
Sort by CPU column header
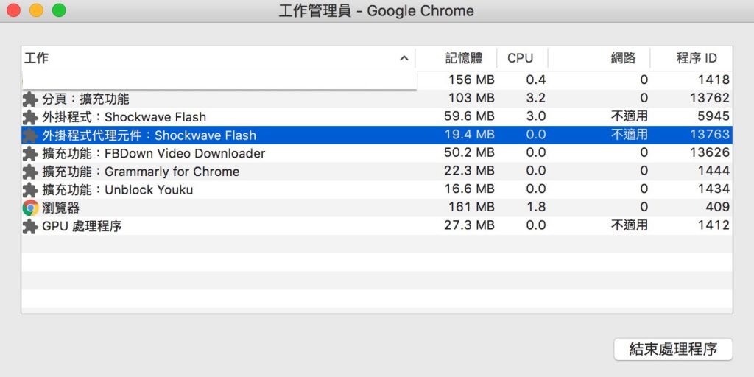[x=522, y=59]
